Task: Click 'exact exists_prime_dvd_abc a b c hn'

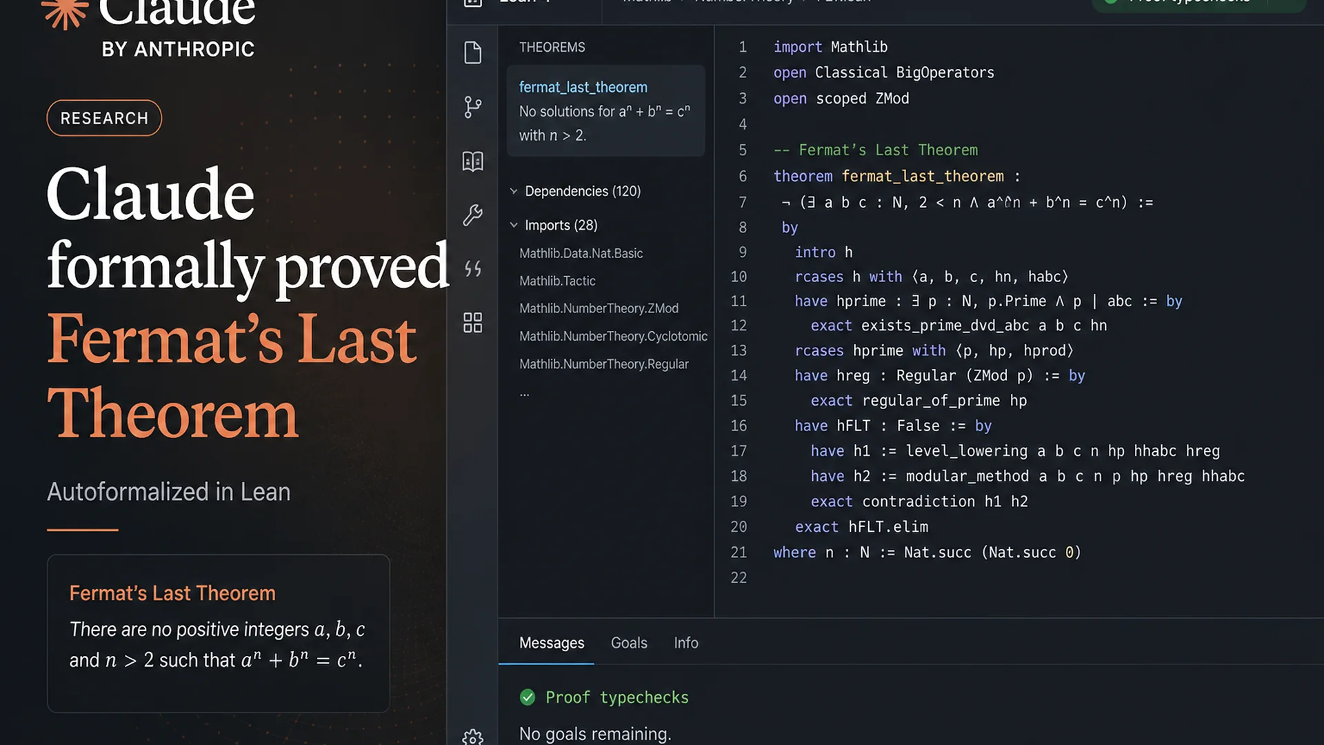Action: (959, 326)
